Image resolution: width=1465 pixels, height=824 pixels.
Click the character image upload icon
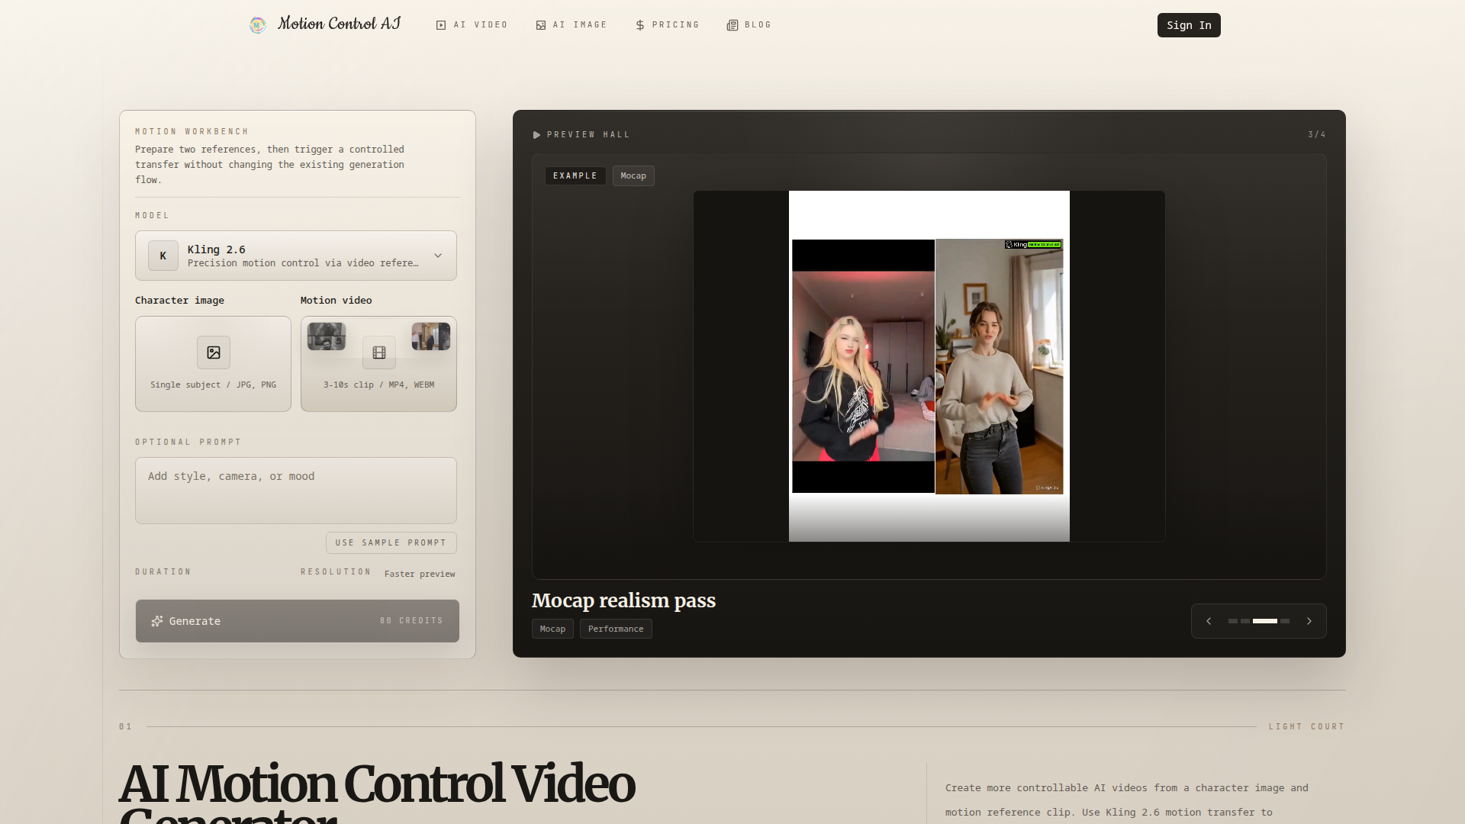pos(214,352)
